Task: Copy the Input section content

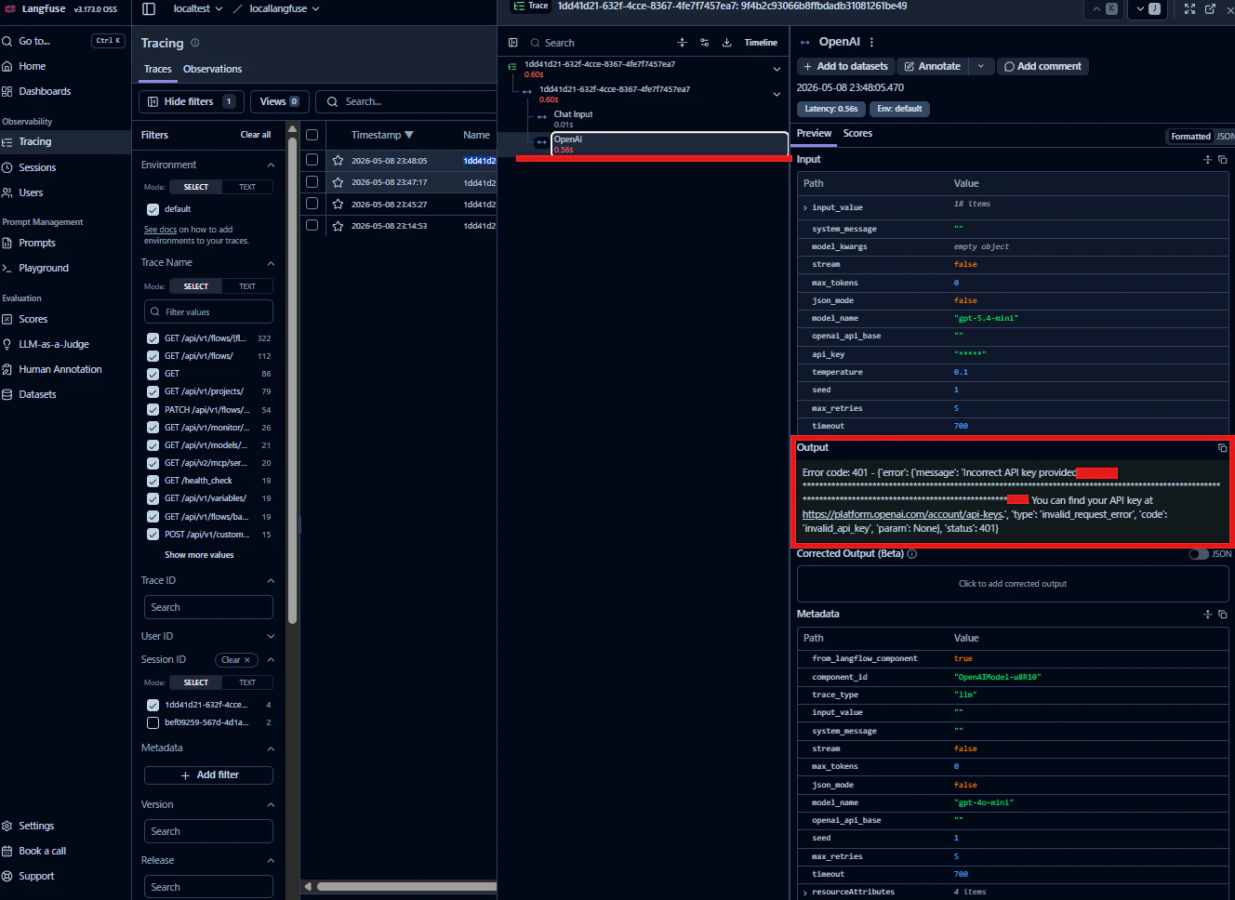Action: pyautogui.click(x=1222, y=159)
